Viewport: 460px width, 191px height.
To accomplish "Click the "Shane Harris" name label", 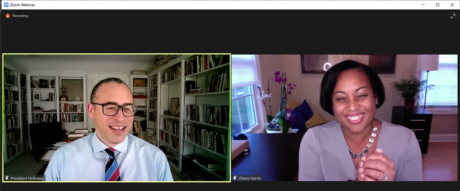I will 249,178.
